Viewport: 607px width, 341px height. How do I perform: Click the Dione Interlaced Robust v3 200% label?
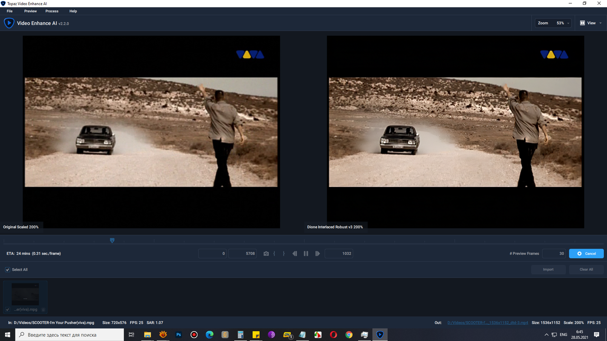(x=335, y=227)
